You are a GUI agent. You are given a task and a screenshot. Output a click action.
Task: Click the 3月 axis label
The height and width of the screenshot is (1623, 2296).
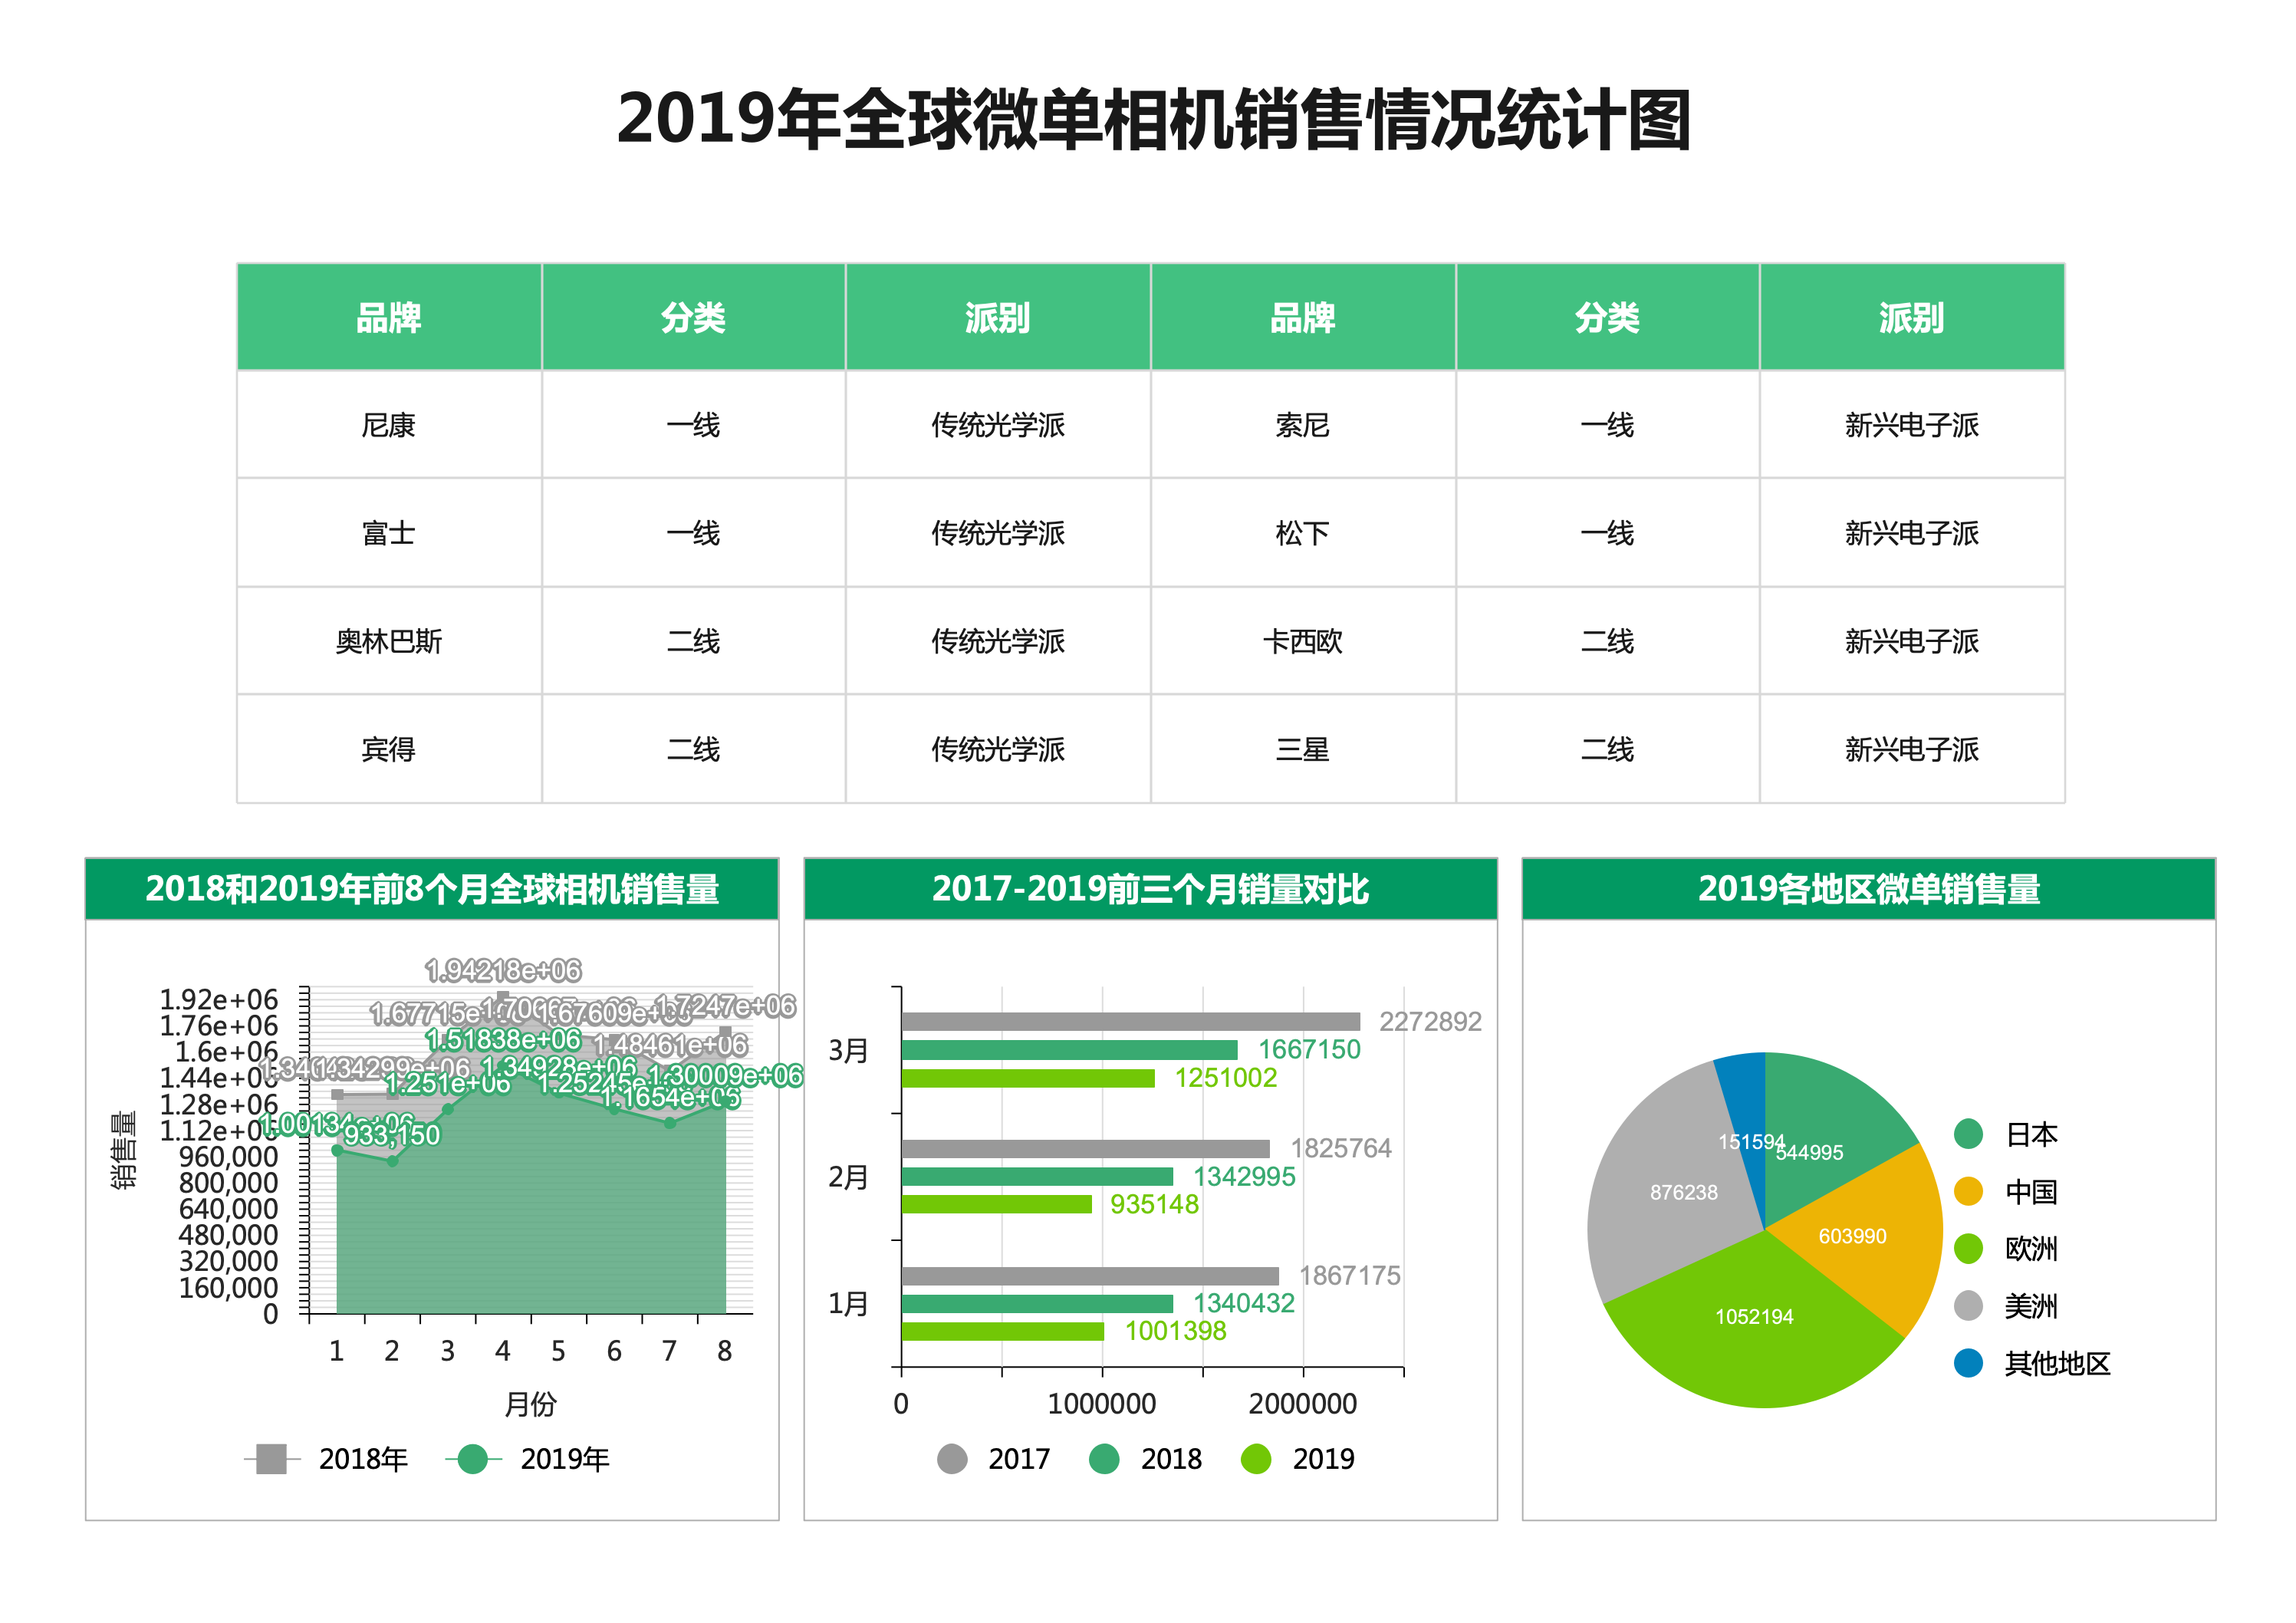848,1050
